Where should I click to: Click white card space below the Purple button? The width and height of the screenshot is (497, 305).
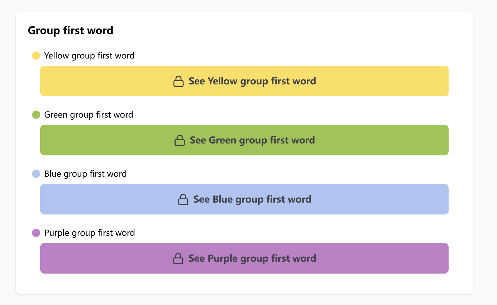coord(244,284)
